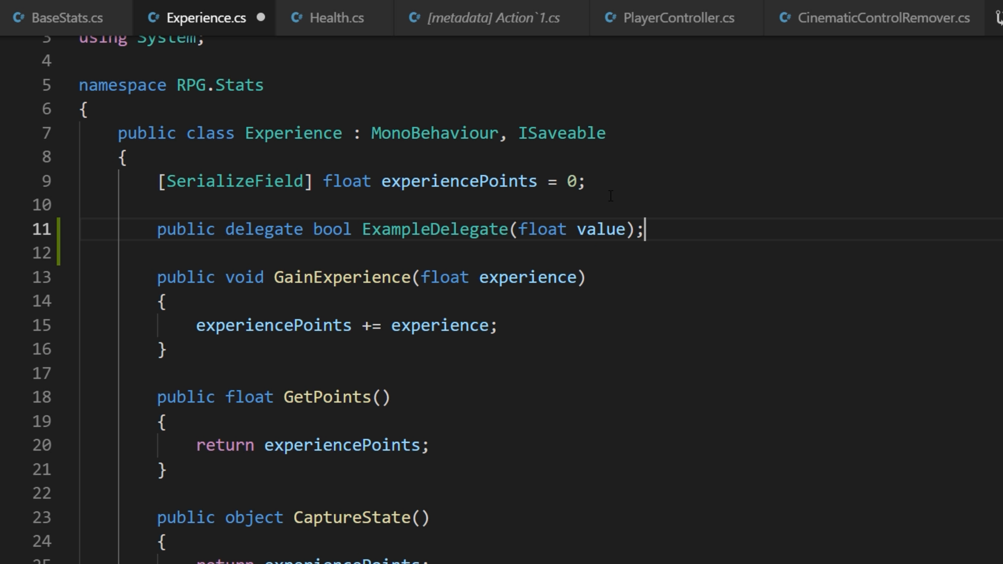Click the 'Experience' class name on line 7
This screenshot has width=1003, height=564.
coord(294,133)
